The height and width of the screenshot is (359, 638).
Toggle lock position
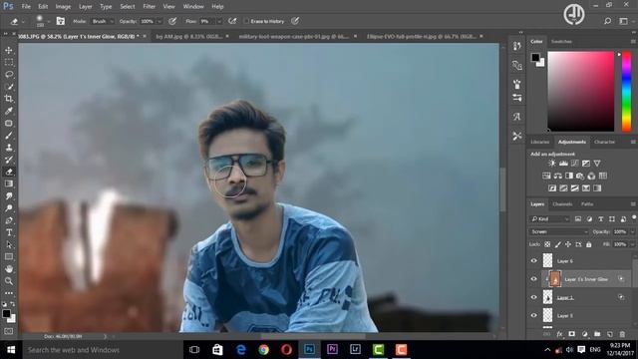[568, 244]
